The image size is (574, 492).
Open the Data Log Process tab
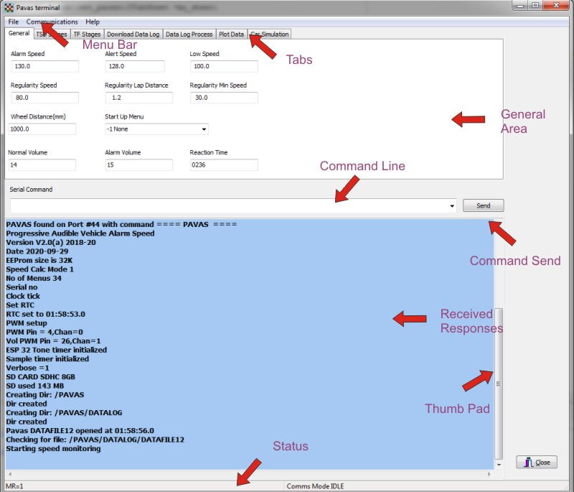coord(189,34)
